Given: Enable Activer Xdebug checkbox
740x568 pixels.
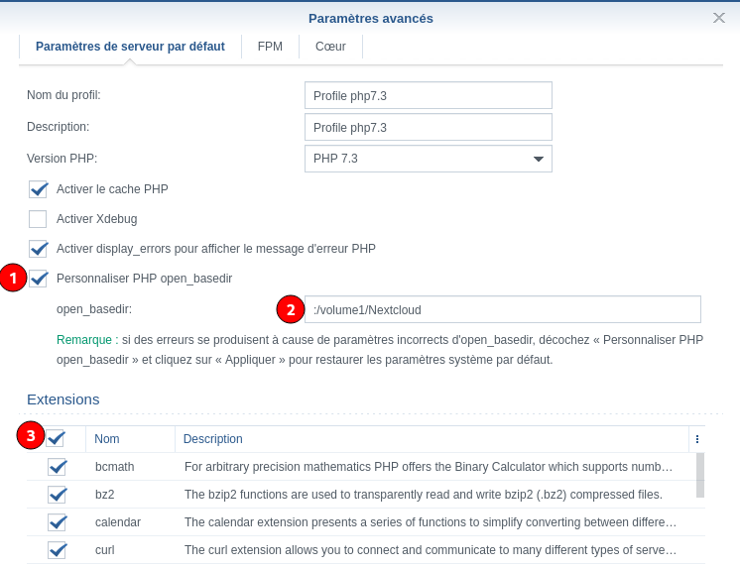Looking at the screenshot, I should [39, 219].
